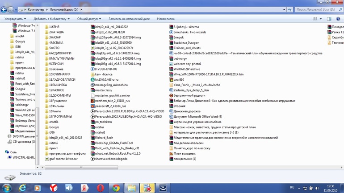This screenshot has height=193, width=344.
Task: Click Компьютер in the address breadcrumb
Action: 36,9
